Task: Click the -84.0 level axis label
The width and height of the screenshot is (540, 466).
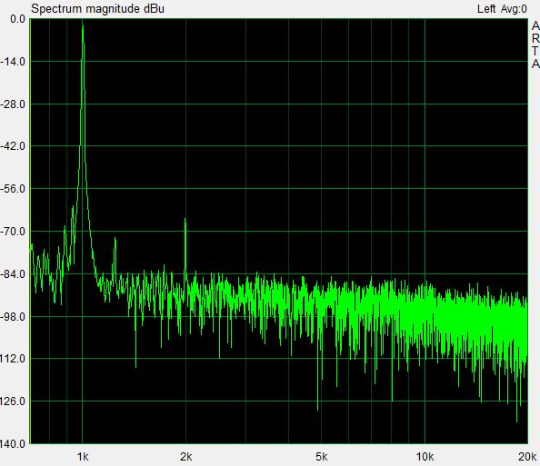Action: (x=13, y=274)
